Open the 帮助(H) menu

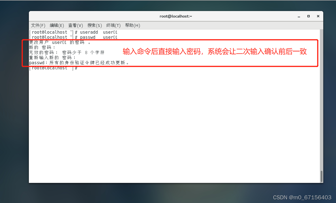tap(132, 25)
